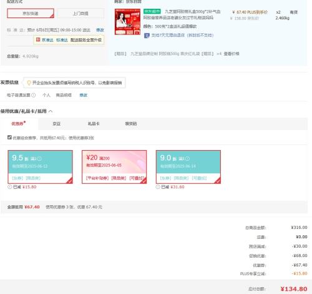Click the ¥67.40 PLUS到手价 price
The width and height of the screenshot is (312, 294).
point(250,13)
